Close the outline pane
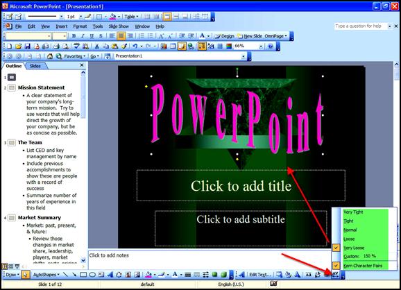Screen dimensions: 401x290 82,65
